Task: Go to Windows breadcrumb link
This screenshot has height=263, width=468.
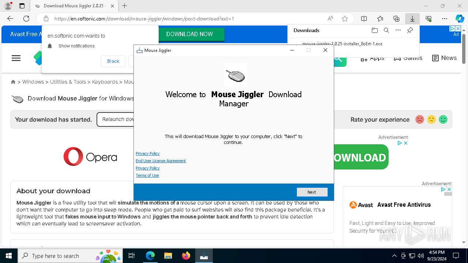Action: (33, 82)
